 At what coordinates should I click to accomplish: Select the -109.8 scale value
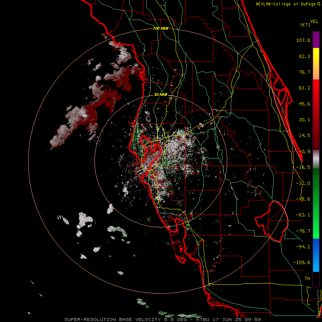point(302,263)
